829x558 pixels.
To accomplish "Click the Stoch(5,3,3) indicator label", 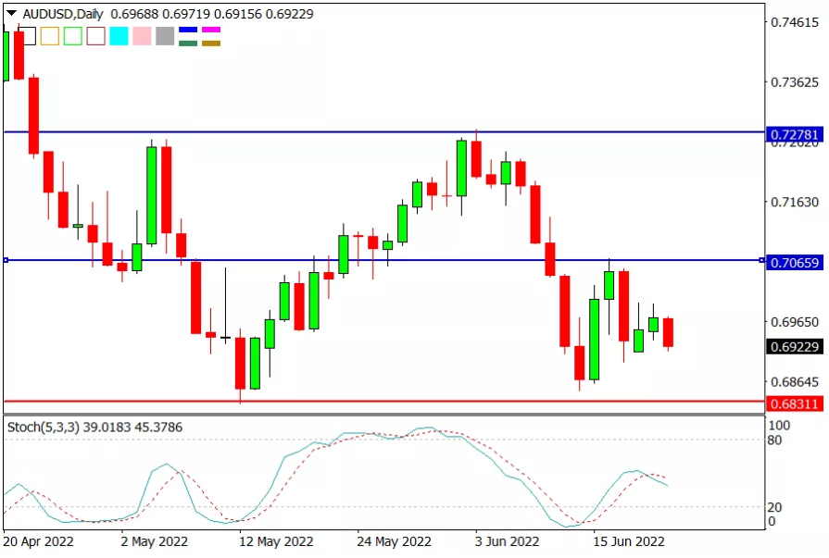I will point(44,427).
